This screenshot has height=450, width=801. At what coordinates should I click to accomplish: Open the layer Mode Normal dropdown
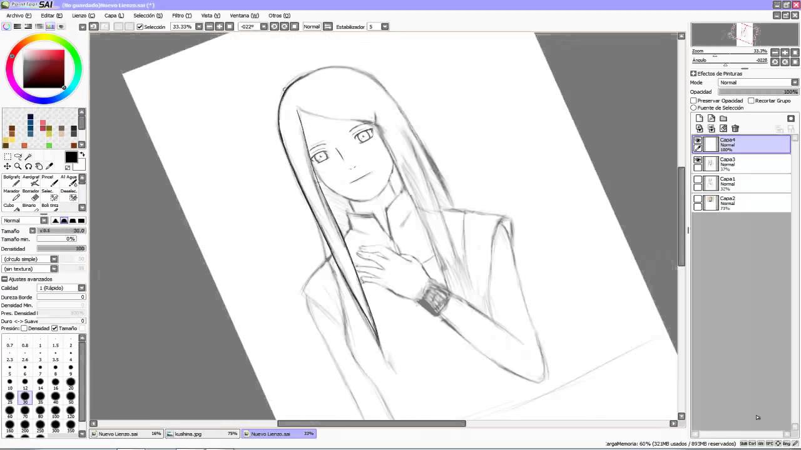coord(758,82)
